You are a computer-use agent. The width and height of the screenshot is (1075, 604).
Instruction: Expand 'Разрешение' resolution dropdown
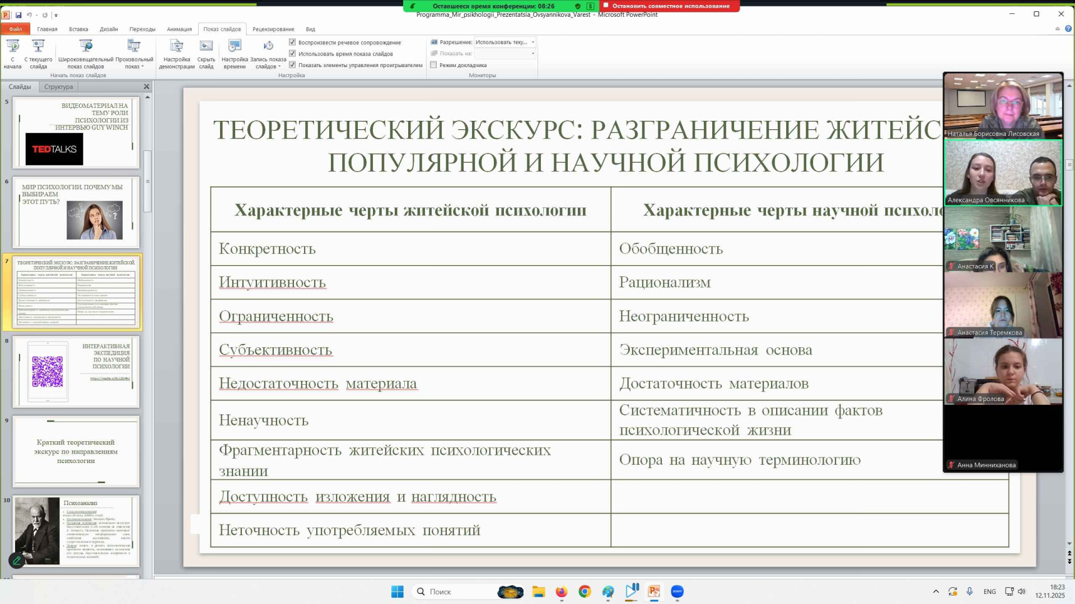532,42
